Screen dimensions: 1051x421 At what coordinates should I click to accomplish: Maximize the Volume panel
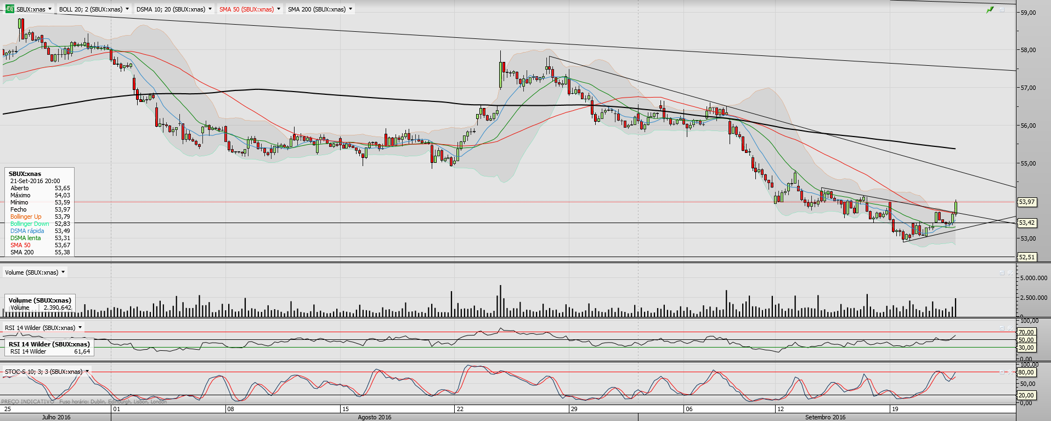tap(1002, 272)
